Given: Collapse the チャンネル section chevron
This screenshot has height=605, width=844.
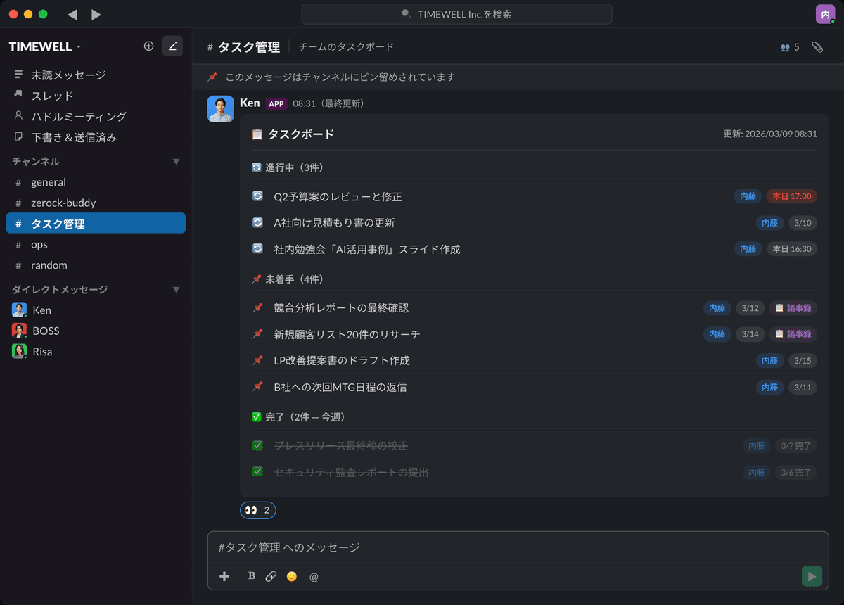Looking at the screenshot, I should 176,161.
